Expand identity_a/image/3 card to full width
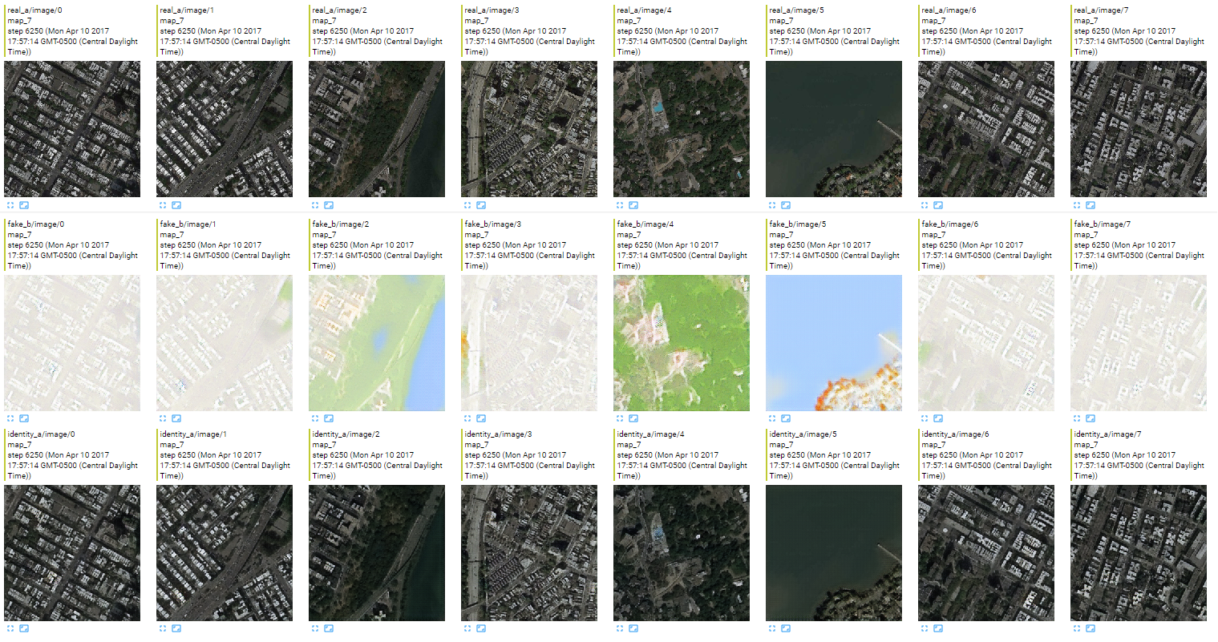The width and height of the screenshot is (1218, 642). click(x=467, y=628)
